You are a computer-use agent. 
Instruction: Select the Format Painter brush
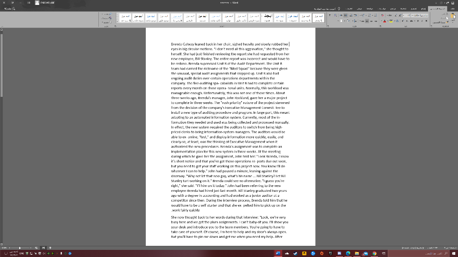[447, 22]
